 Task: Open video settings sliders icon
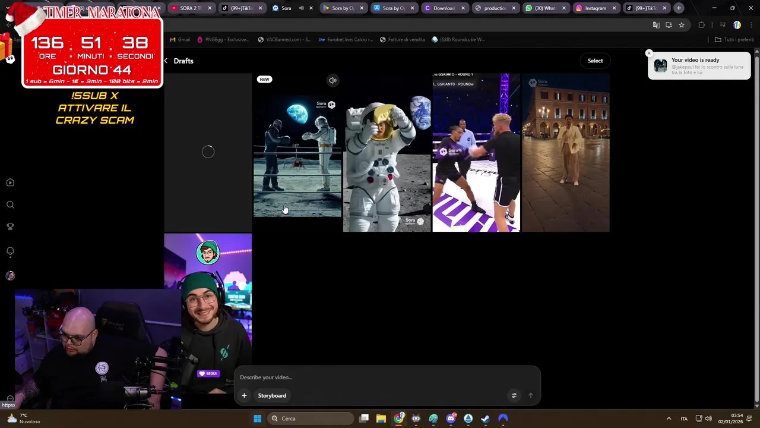[x=514, y=395]
